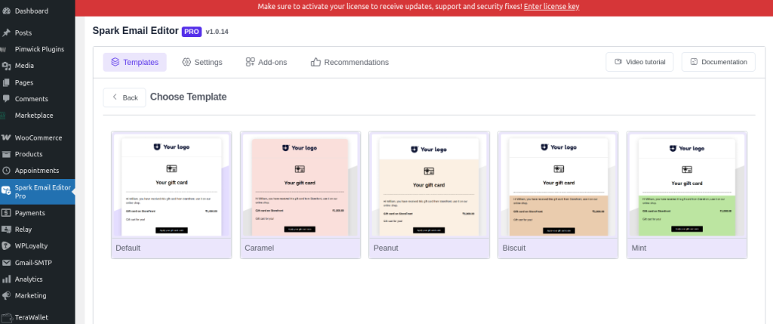
Task: Click the Back button
Action: 125,97
